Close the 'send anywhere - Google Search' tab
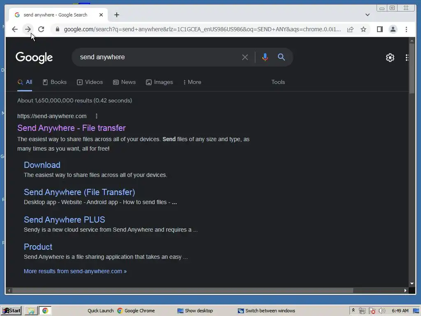The height and width of the screenshot is (316, 421). (x=101, y=15)
